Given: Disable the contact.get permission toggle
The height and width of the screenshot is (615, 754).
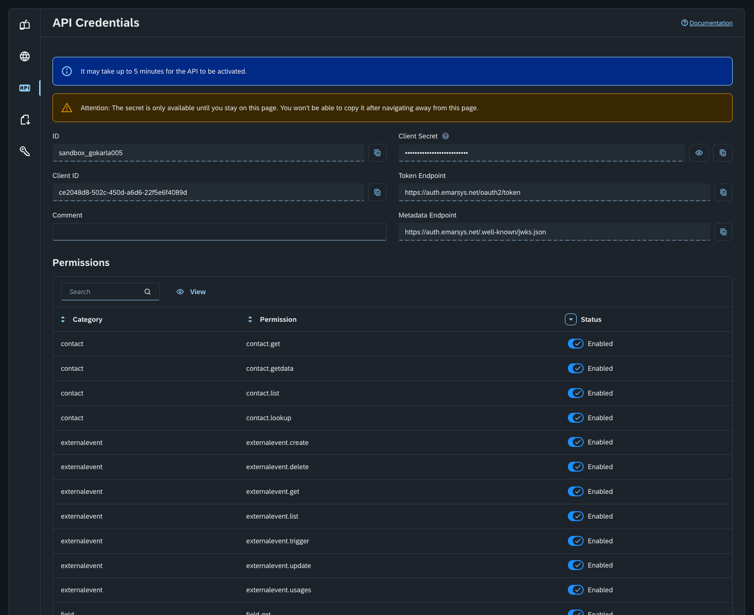Looking at the screenshot, I should tap(575, 344).
